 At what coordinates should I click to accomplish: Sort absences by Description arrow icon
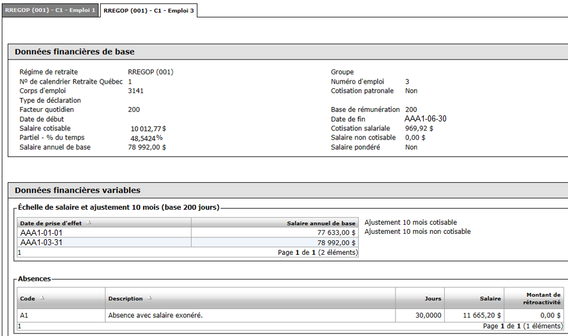coord(150,298)
